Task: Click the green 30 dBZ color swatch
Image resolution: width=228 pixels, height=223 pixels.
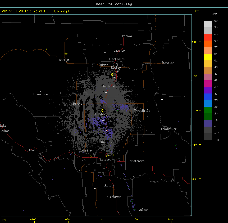Action: (208, 110)
